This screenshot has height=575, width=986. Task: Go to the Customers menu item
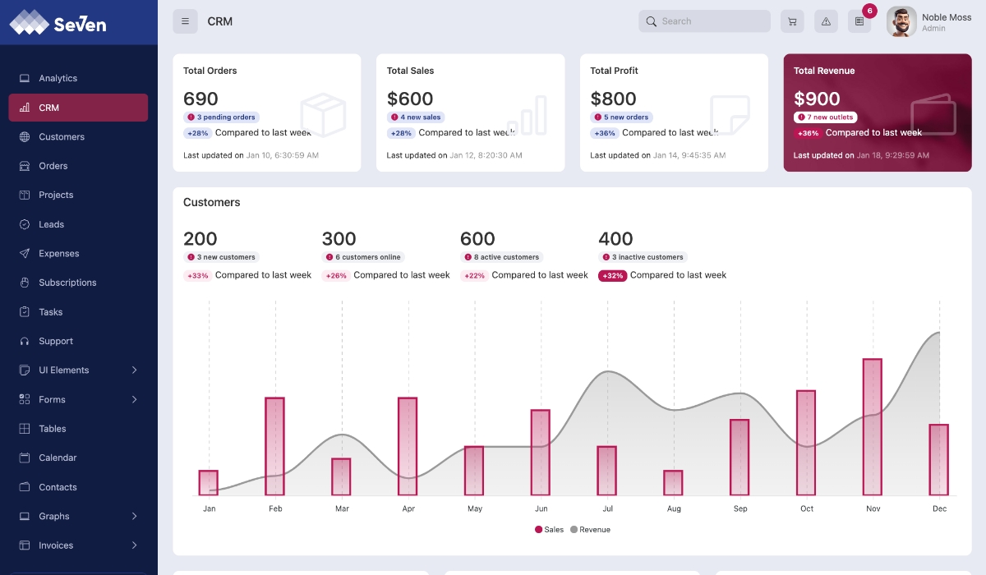(x=78, y=137)
